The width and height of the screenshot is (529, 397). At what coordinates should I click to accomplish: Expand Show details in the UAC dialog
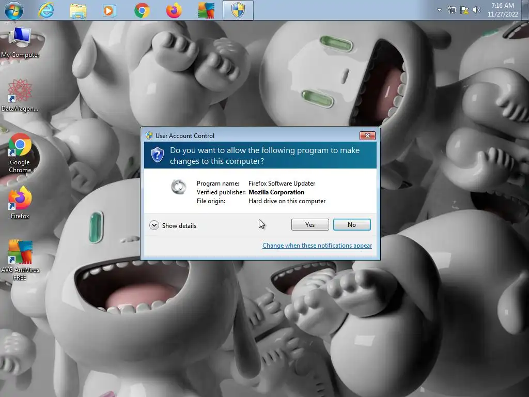pyautogui.click(x=173, y=225)
